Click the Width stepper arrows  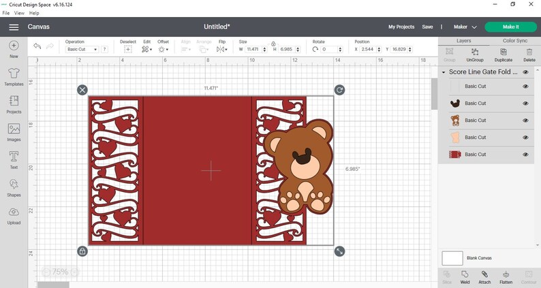pyautogui.click(x=264, y=49)
